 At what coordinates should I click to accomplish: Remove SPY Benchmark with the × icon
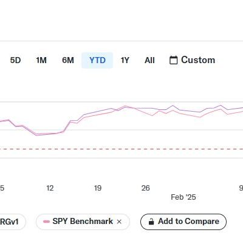(119, 222)
